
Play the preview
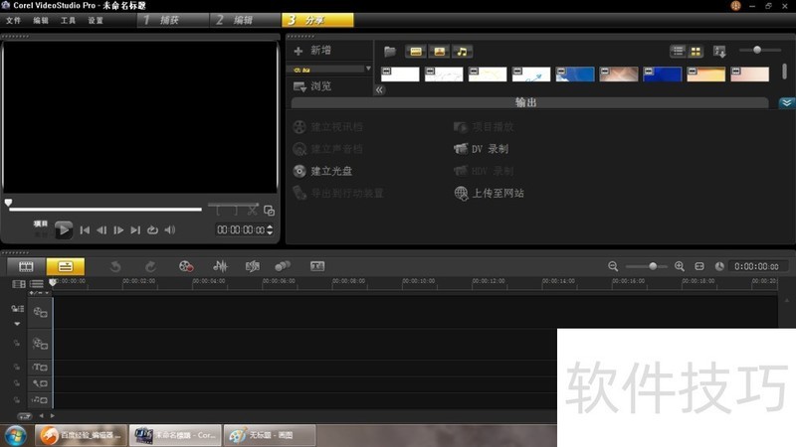[x=64, y=230]
